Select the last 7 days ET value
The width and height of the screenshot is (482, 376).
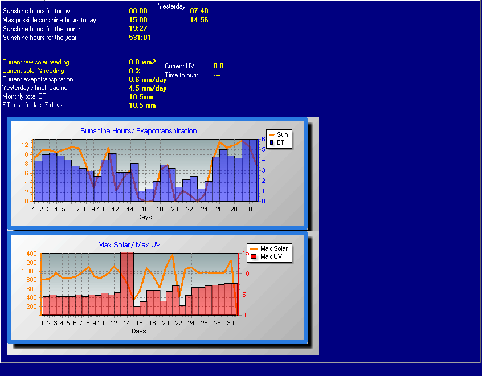tap(142, 105)
